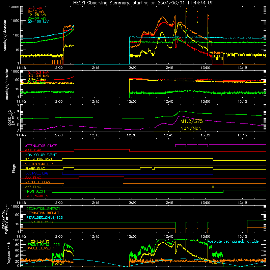Click the vertical Flags axis label
The width and height of the screenshot is (270, 270).
(14, 168)
